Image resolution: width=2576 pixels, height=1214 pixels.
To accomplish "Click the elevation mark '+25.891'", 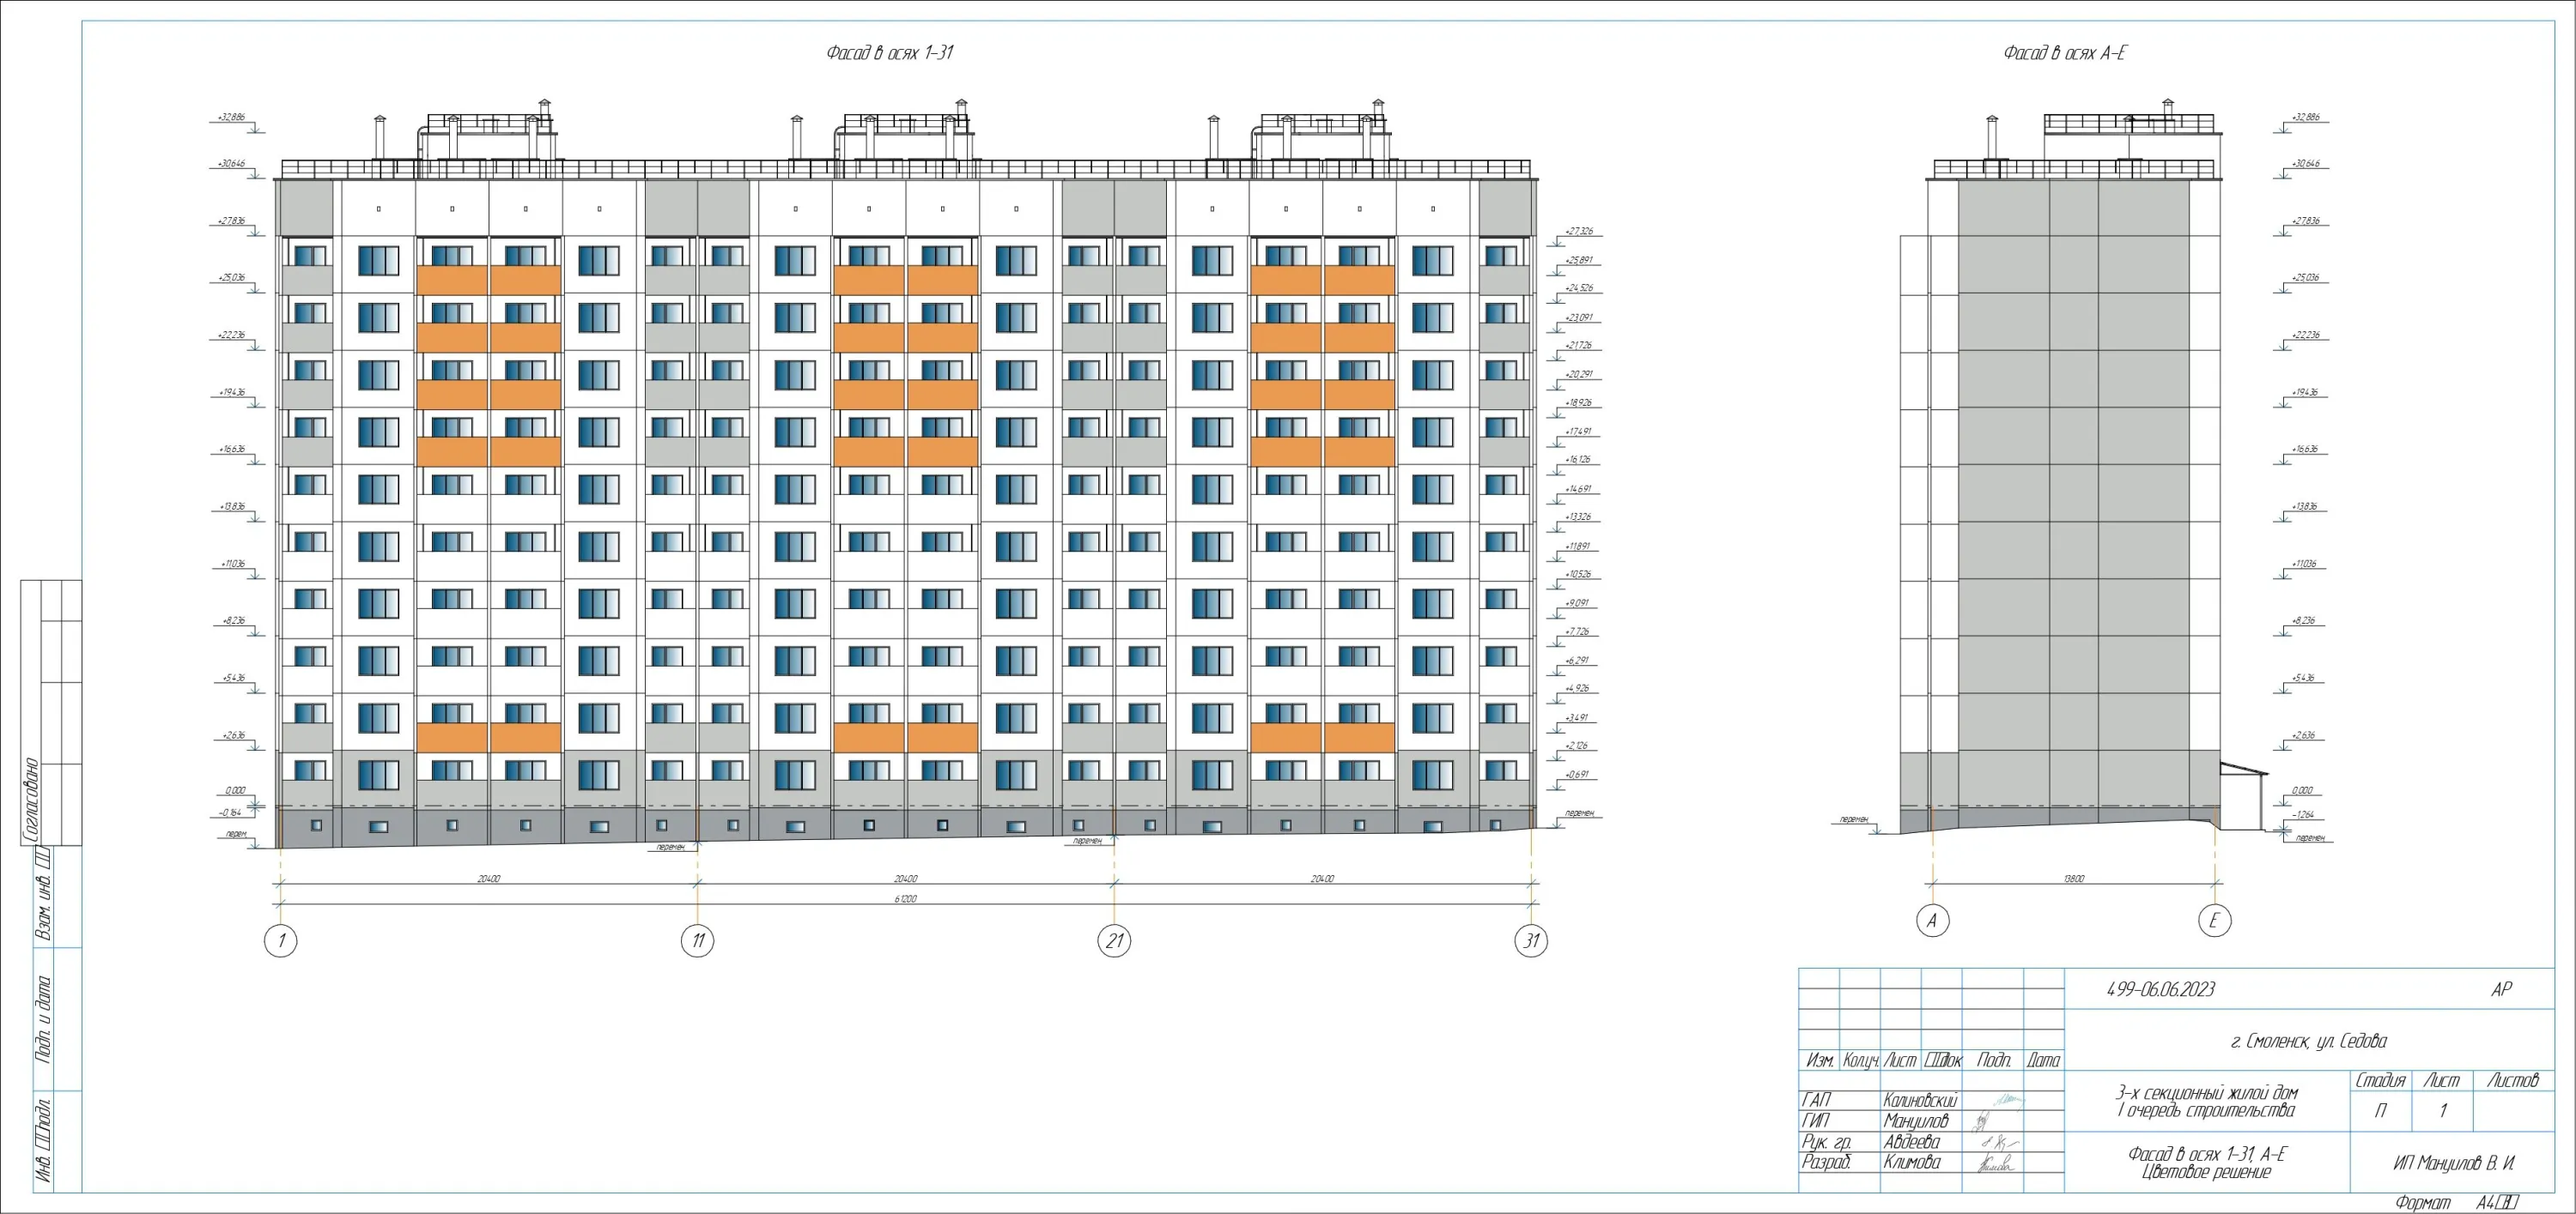I will [x=1579, y=261].
